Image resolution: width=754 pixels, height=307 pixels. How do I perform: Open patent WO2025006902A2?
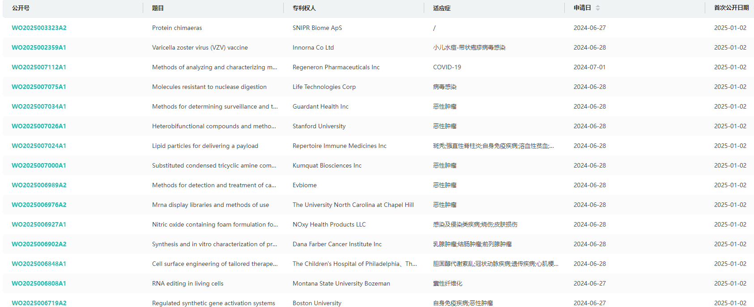(x=39, y=244)
